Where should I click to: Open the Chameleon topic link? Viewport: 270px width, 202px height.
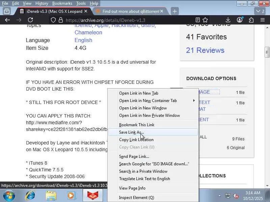click(x=88, y=32)
